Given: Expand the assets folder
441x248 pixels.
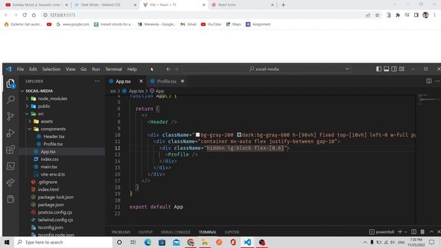Looking at the screenshot, I should tap(30, 121).
